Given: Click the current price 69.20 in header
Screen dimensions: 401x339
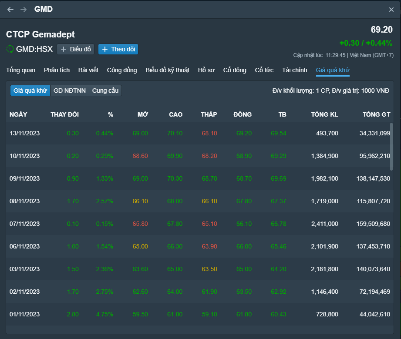Looking at the screenshot, I should point(381,30).
